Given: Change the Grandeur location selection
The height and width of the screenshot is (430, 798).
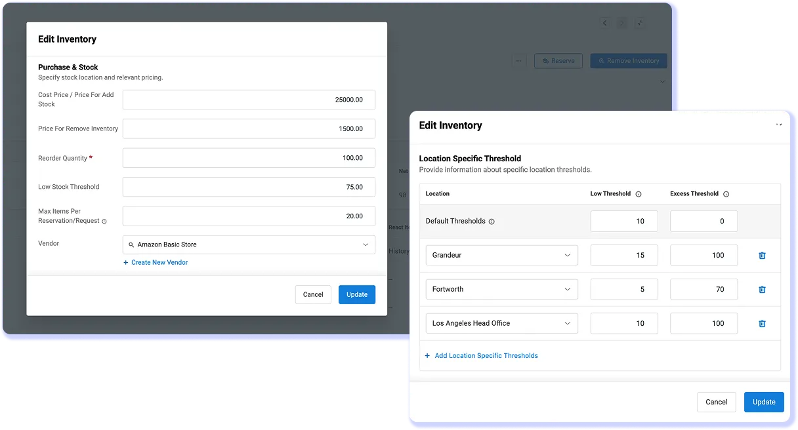Looking at the screenshot, I should pos(501,255).
